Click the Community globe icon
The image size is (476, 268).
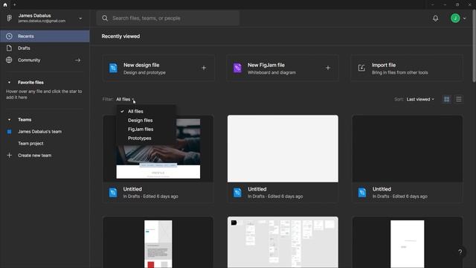click(9, 60)
